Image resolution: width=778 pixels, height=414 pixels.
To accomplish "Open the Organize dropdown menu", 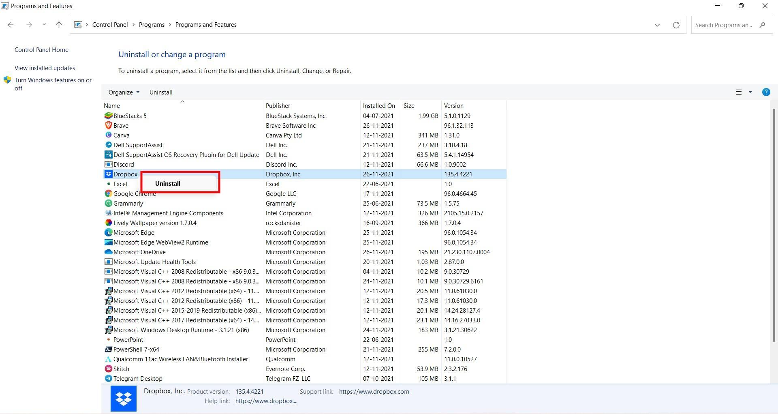I will (124, 92).
